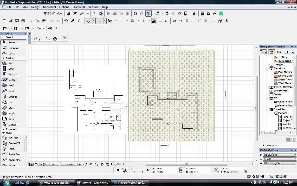
Task: Close the Toolbox panel
Action: (25, 33)
